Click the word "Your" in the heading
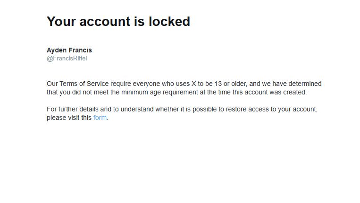Viewport: 360px width, 203px height. coord(63,22)
